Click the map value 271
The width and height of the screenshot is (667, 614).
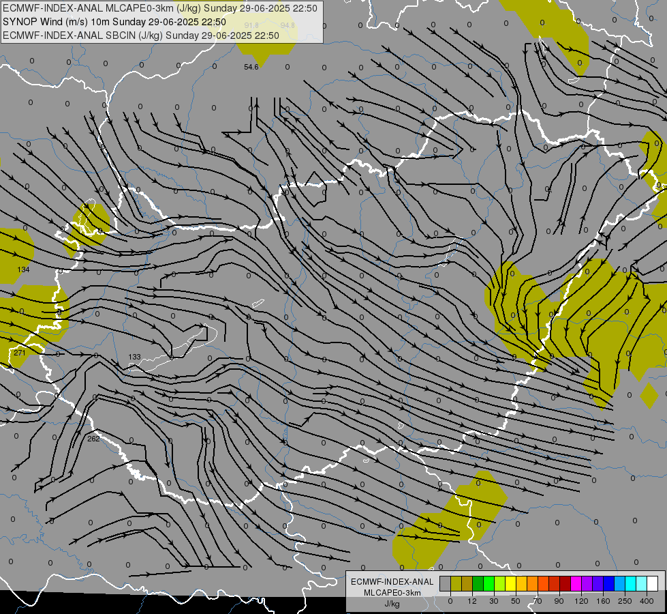tap(20, 353)
